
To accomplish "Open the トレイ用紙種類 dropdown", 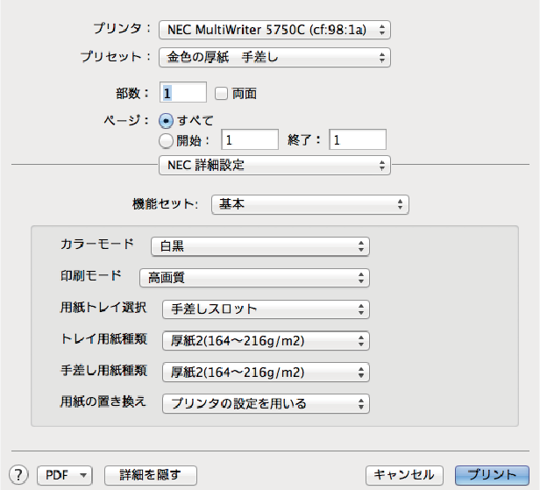I will coord(266,341).
